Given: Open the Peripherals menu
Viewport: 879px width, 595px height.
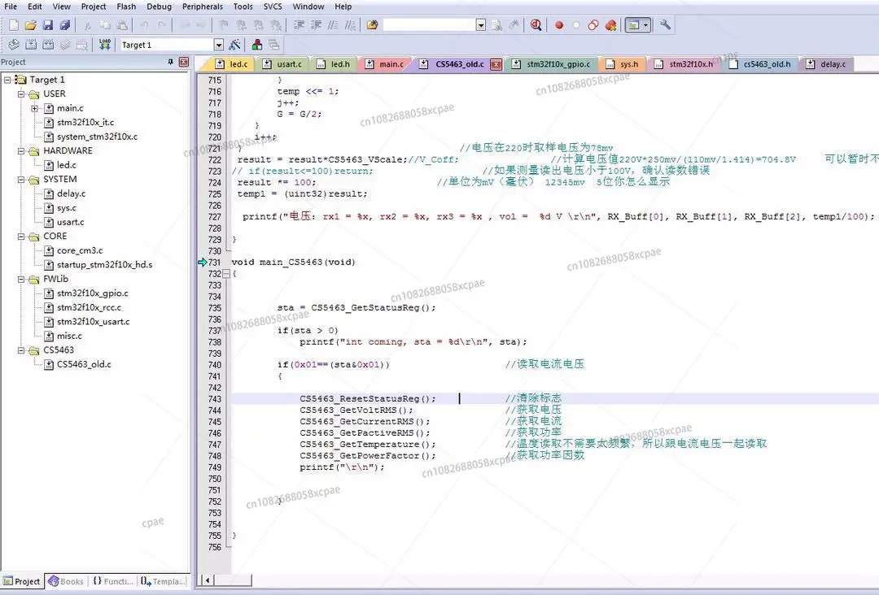Looking at the screenshot, I should pyautogui.click(x=202, y=7).
